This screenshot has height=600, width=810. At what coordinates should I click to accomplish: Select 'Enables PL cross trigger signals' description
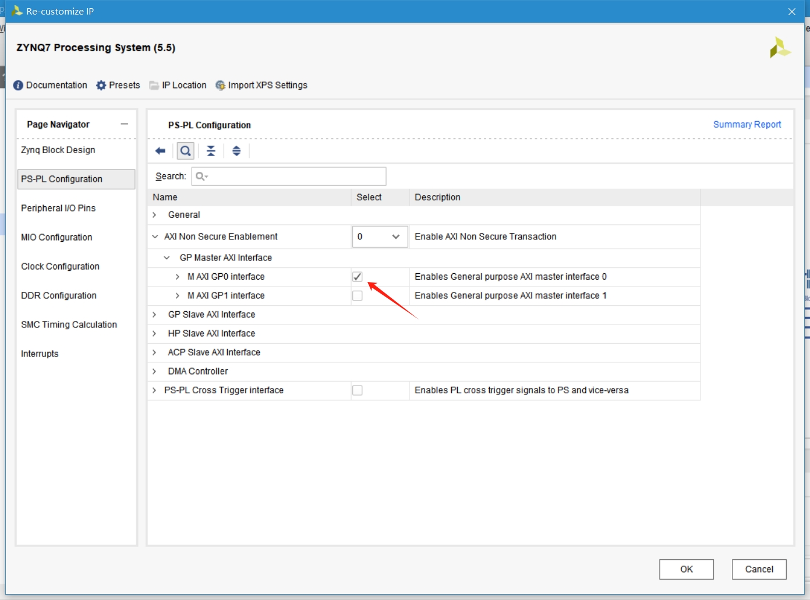pos(522,390)
